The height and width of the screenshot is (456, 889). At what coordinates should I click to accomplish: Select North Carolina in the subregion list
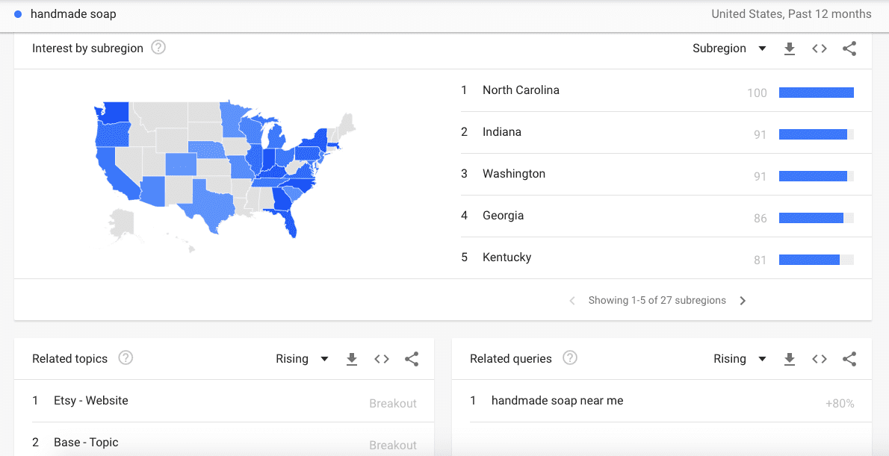[x=521, y=90]
